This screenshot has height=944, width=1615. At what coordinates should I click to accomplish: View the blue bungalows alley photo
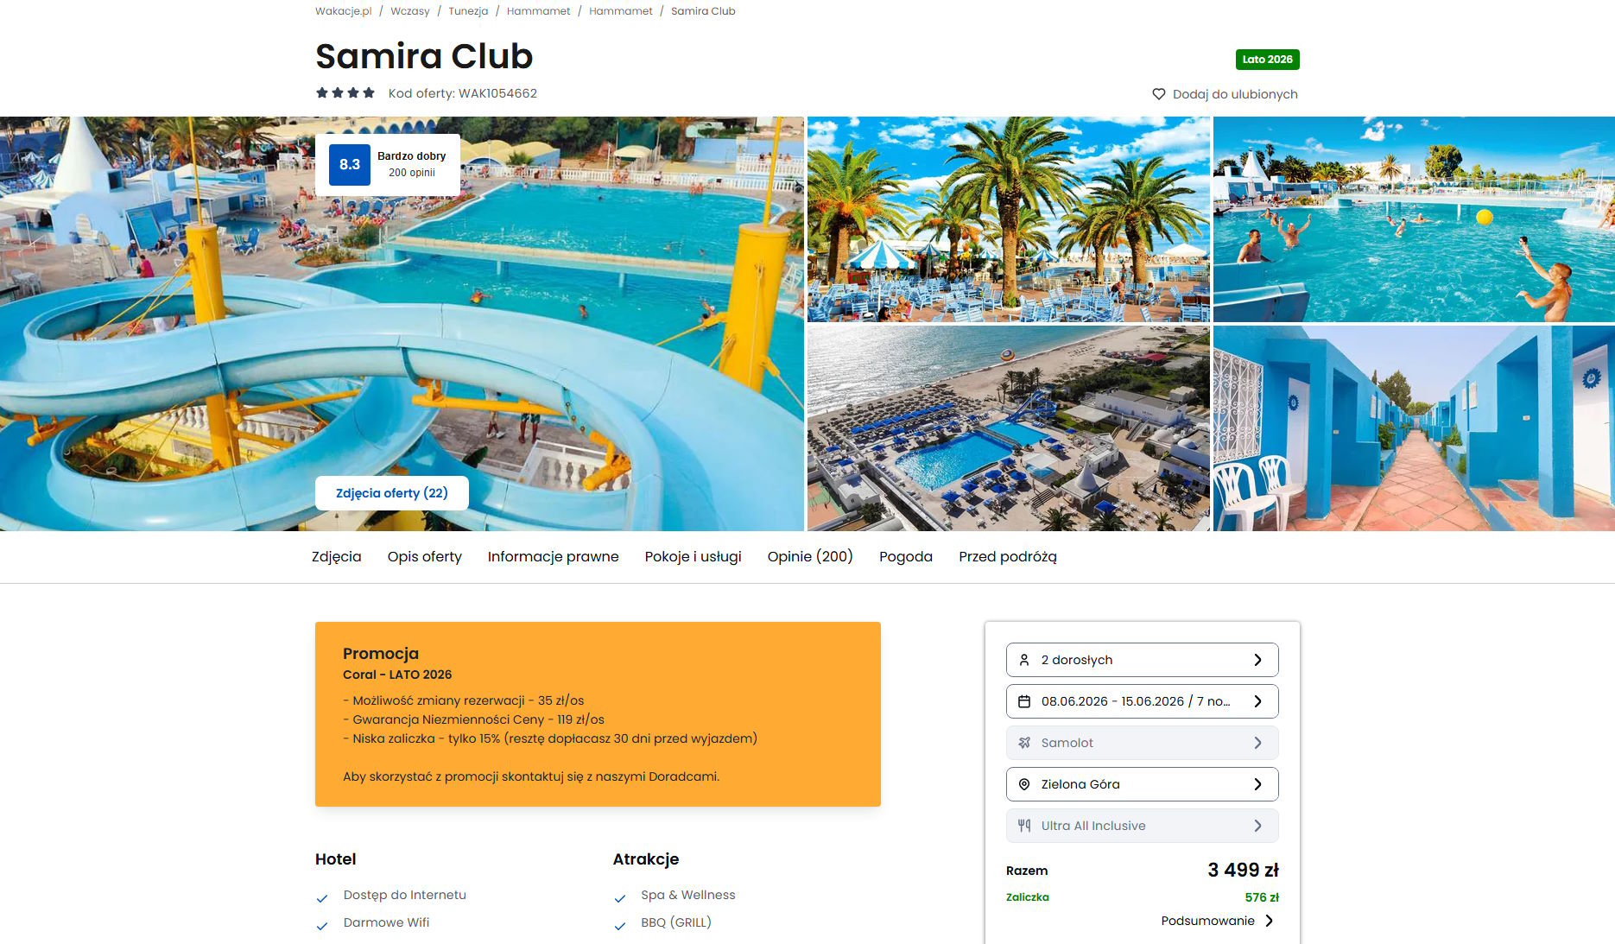[1414, 428]
